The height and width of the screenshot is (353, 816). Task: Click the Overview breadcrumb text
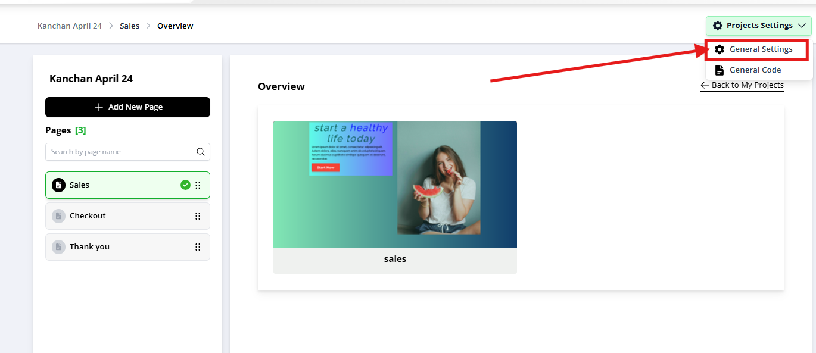tap(175, 26)
